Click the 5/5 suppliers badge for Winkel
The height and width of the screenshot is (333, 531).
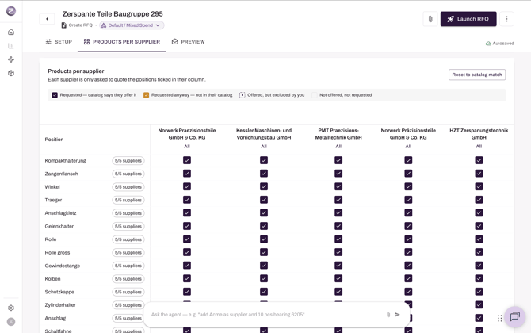coord(128,187)
